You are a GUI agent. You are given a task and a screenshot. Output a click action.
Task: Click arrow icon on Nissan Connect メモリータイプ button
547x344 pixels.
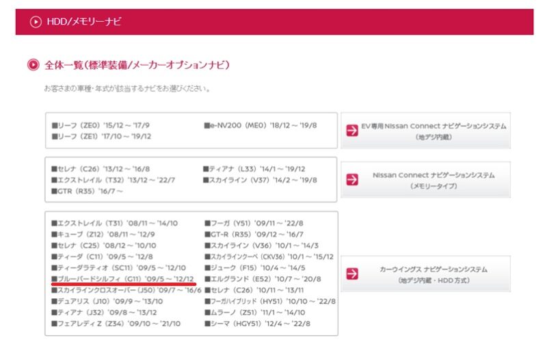pyautogui.click(x=352, y=180)
